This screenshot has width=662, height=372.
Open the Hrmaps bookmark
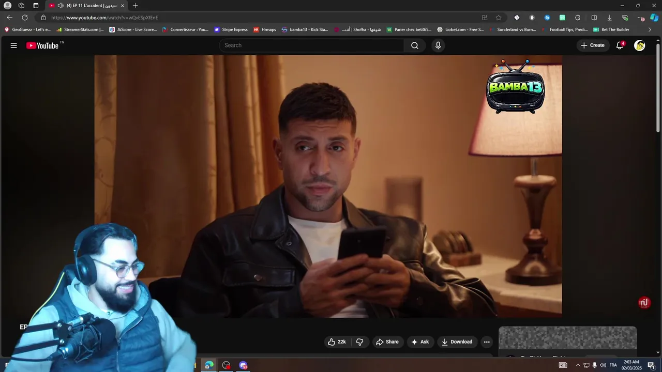[265, 29]
